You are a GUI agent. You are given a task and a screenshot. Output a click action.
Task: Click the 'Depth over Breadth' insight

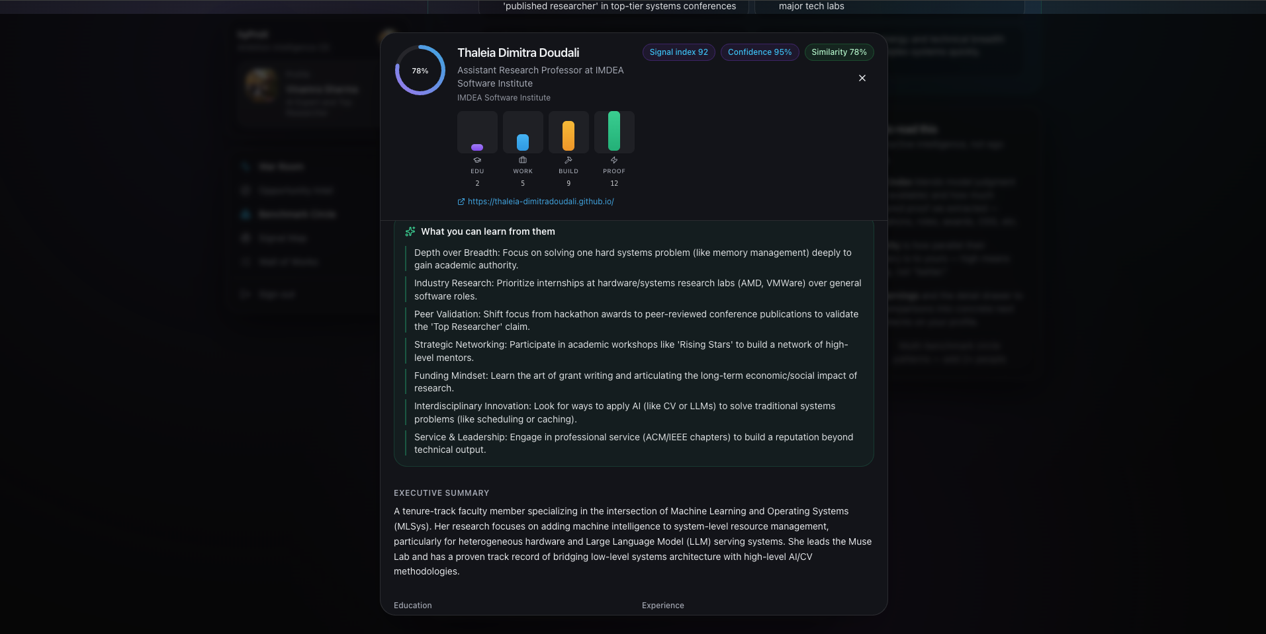pyautogui.click(x=633, y=259)
